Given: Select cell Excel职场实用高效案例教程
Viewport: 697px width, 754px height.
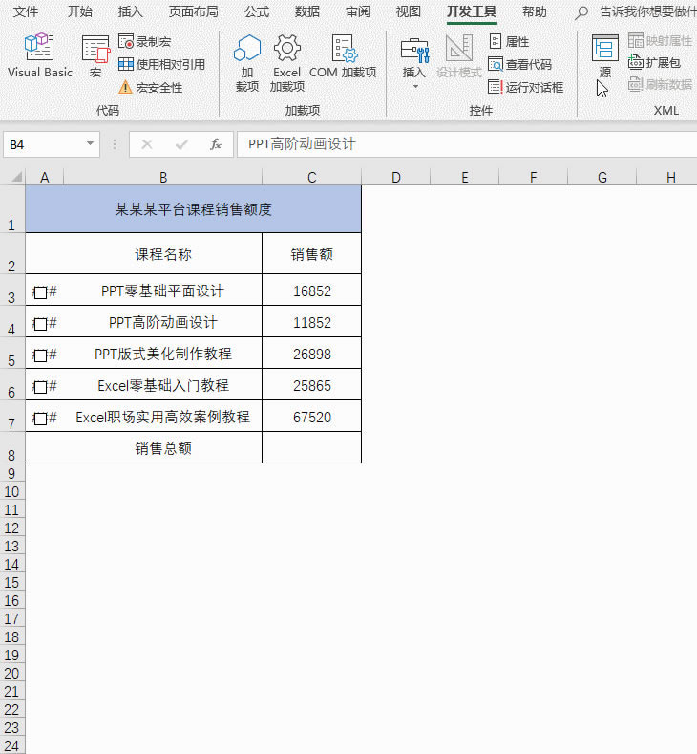Looking at the screenshot, I should click(163, 417).
